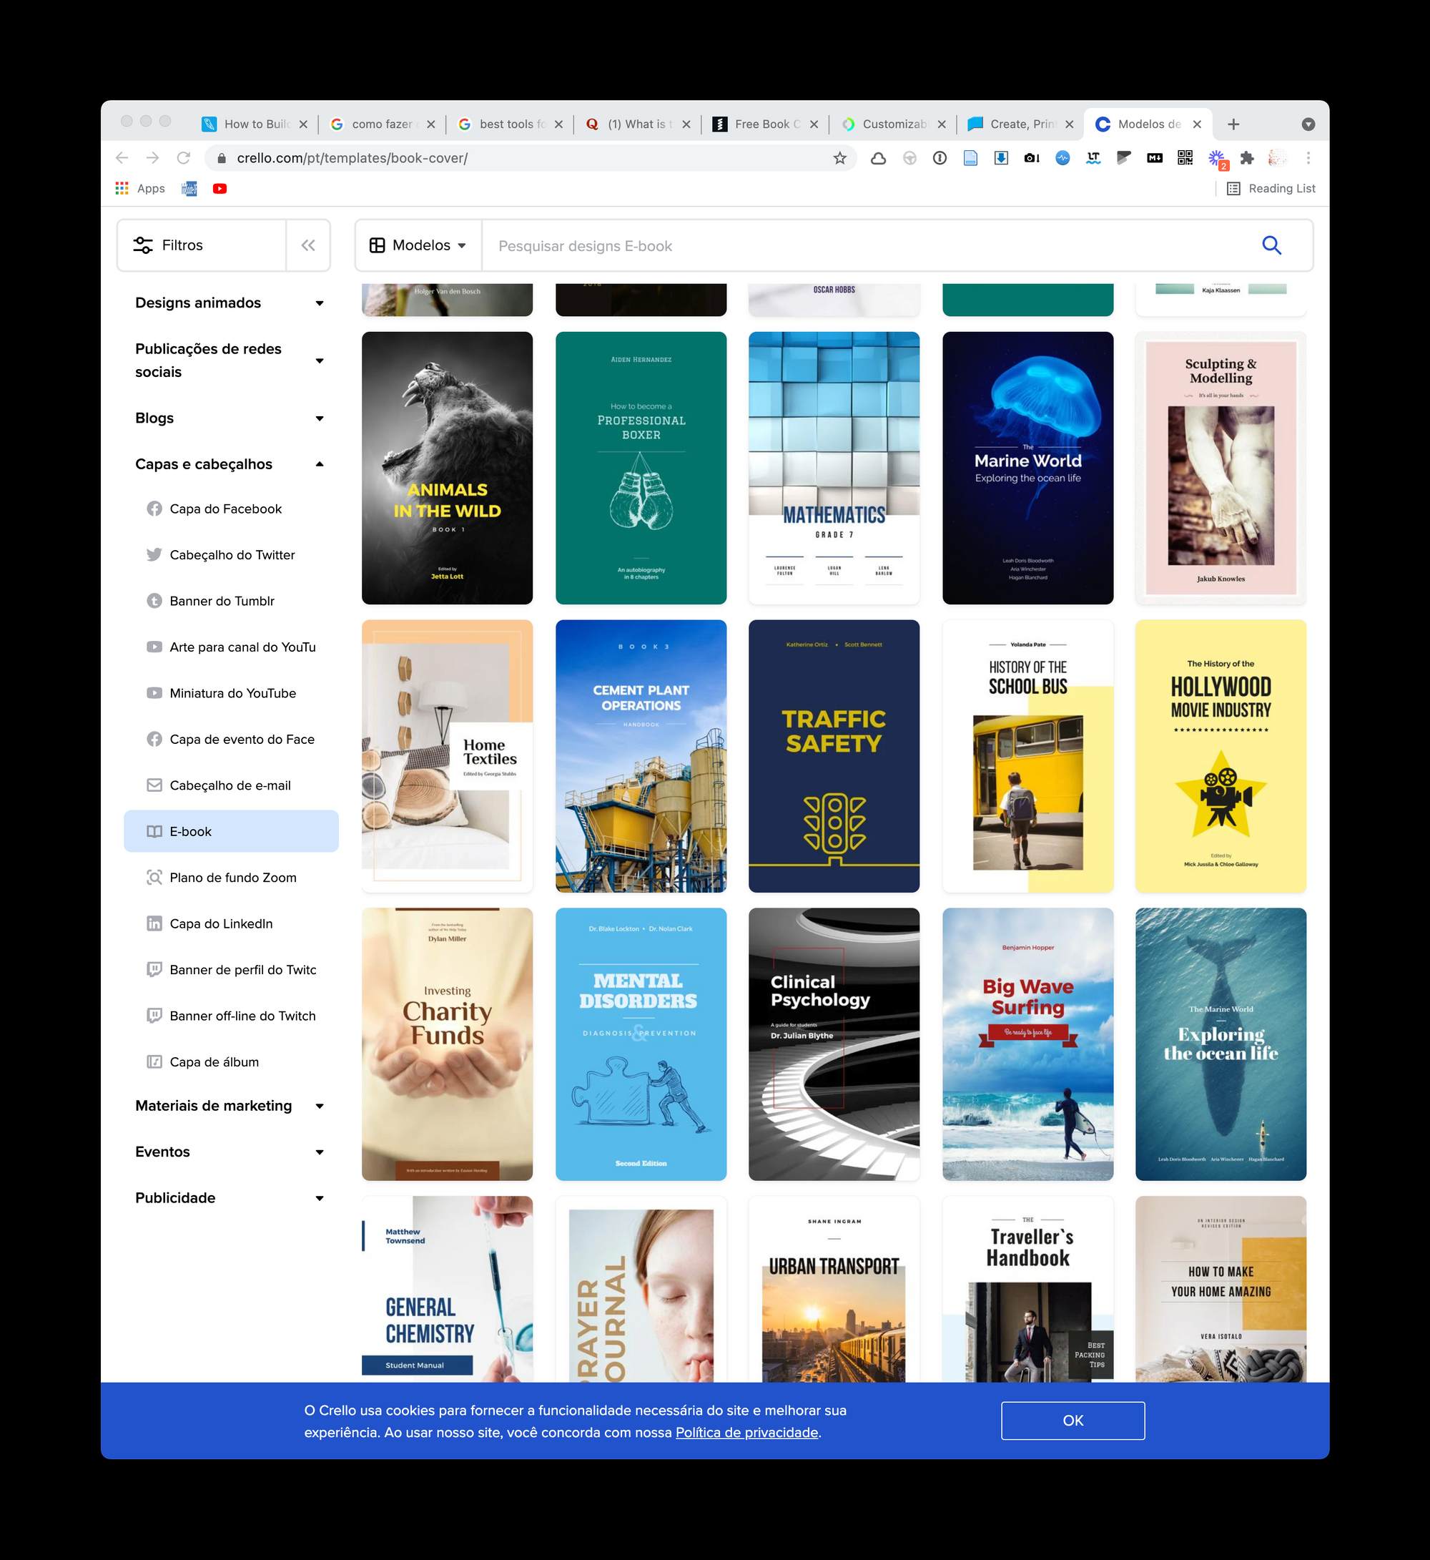Screen dimensions: 1430x1560
Task: Open the Filtros filter panel
Action: click(x=201, y=245)
